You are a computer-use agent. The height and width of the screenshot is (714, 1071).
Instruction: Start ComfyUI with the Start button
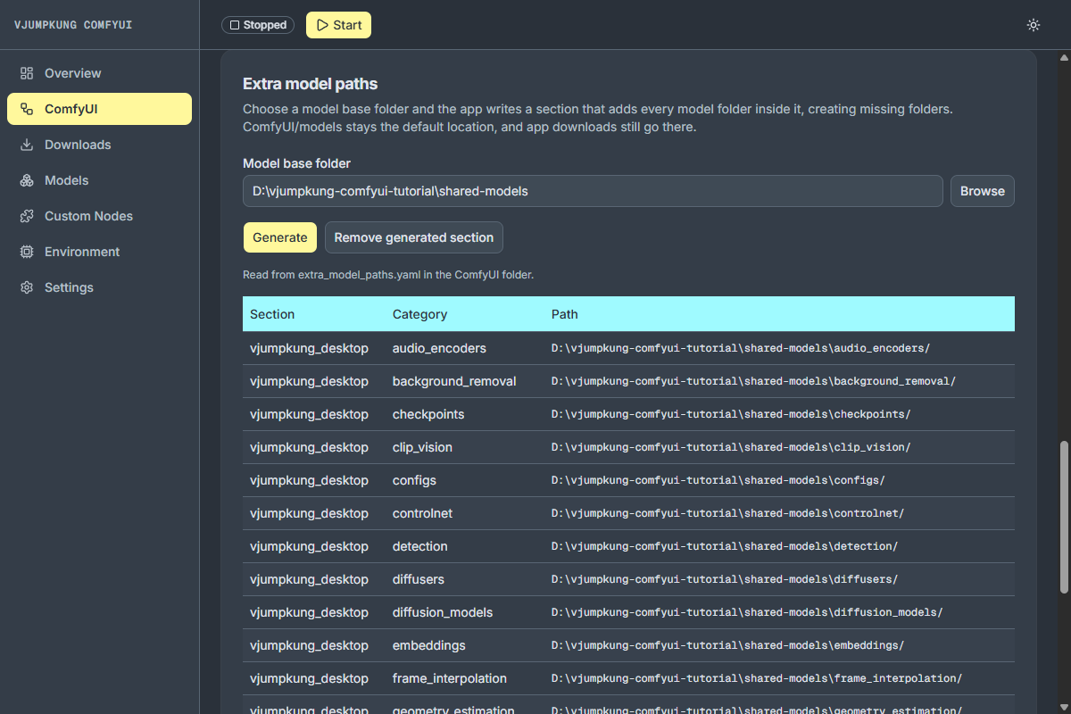click(338, 25)
